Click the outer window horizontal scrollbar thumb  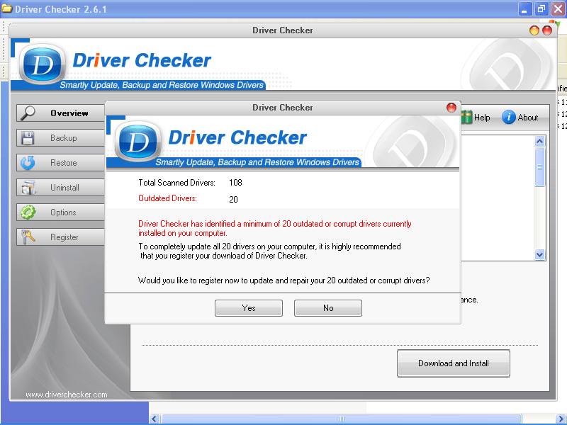point(341,419)
